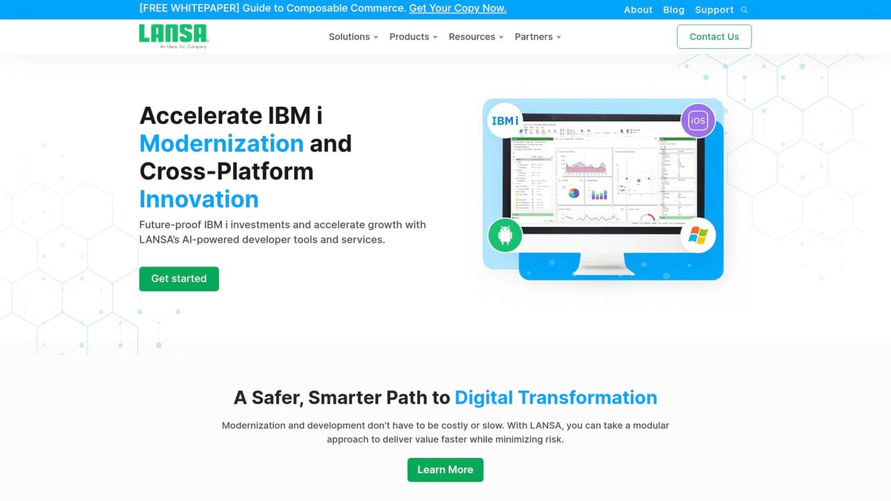Click the search magnifier icon
Image resolution: width=891 pixels, height=501 pixels.
point(744,10)
